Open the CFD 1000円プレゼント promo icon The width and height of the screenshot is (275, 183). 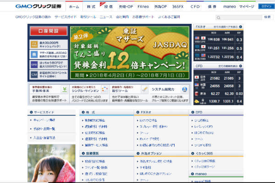34,65
